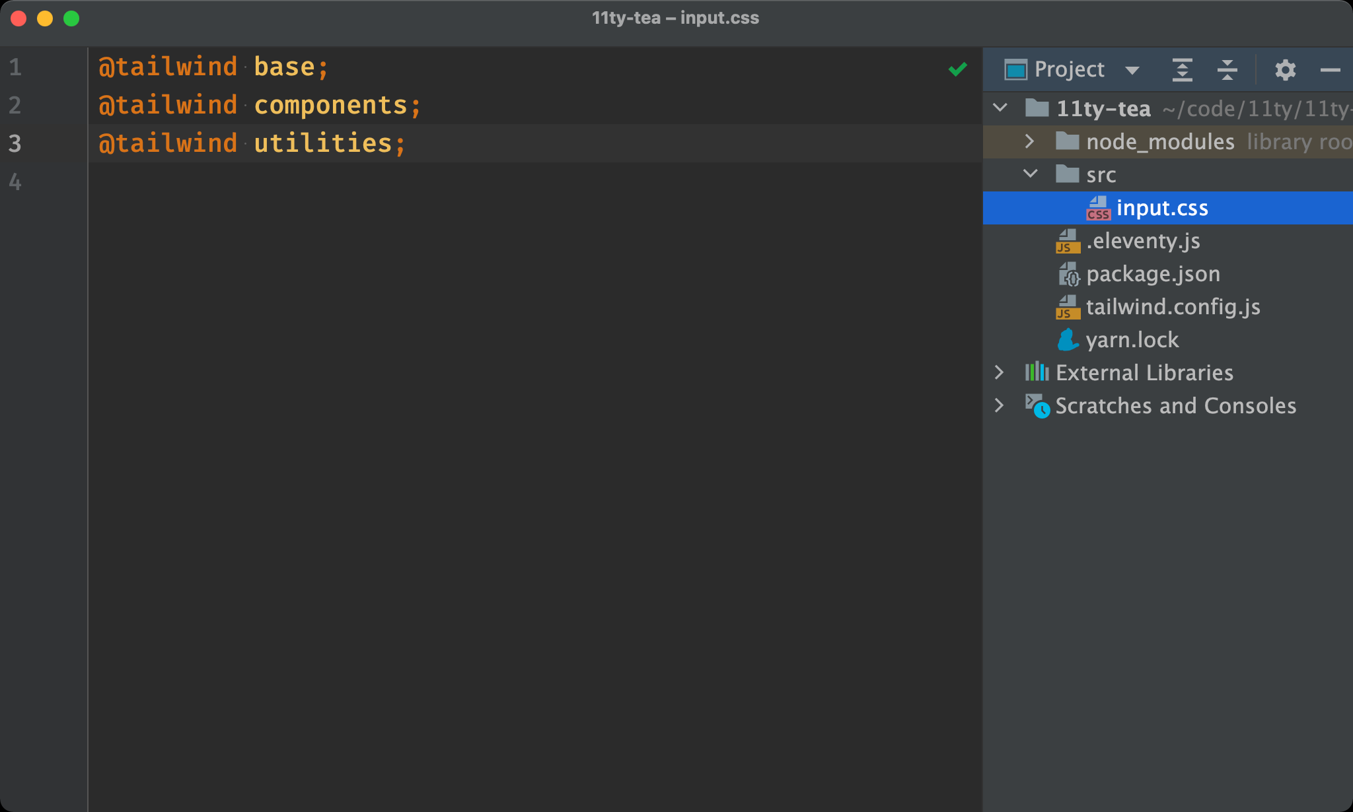The height and width of the screenshot is (812, 1353).
Task: Minimize the window with the yellow button
Action: [45, 18]
